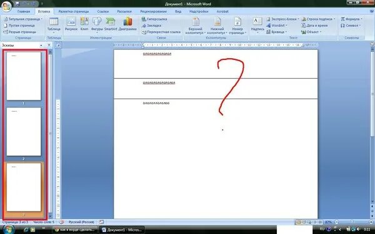Image resolution: width=375 pixels, height=234 pixels.
Task: Click the Рисунок picture button
Action: click(71, 24)
